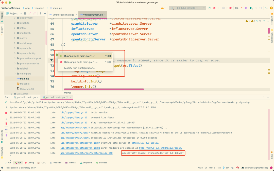Click the Git Update Project arrow icon
The height and width of the screenshot is (171, 274).
[x=242, y=8]
